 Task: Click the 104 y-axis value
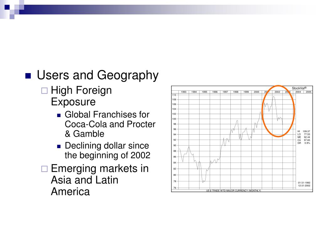click(174, 109)
